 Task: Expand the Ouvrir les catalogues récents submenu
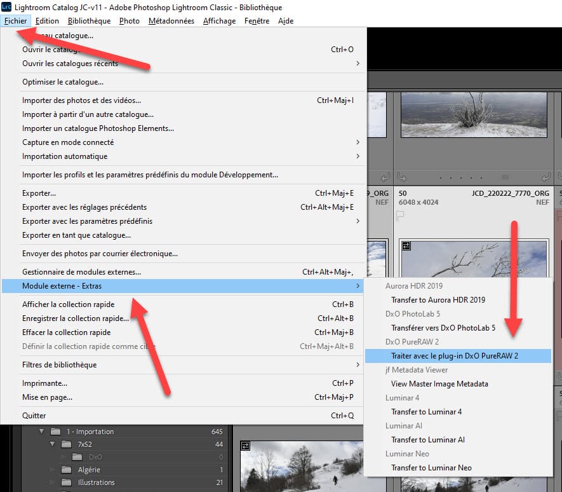pyautogui.click(x=184, y=64)
